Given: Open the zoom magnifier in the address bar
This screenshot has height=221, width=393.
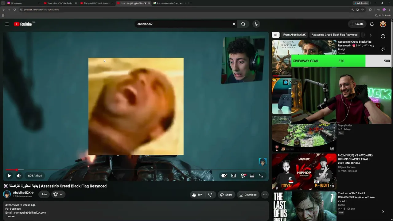Looking at the screenshot, I should click(352, 10).
